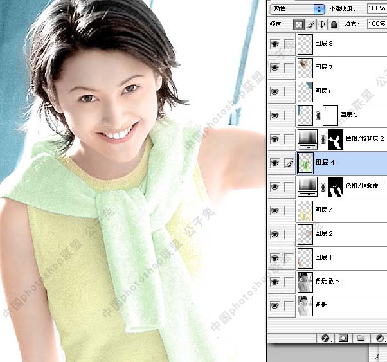Click the add layer mask icon
The width and height of the screenshot is (387, 362).
pos(343,338)
